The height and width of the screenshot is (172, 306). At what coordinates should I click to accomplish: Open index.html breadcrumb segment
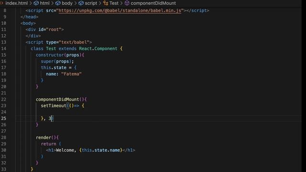16,3
